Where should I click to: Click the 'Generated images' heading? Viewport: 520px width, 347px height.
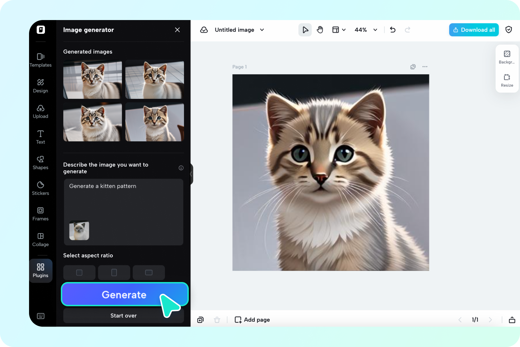tap(88, 51)
